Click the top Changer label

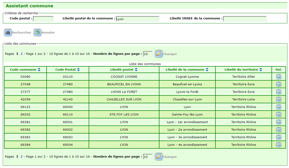click(170, 54)
